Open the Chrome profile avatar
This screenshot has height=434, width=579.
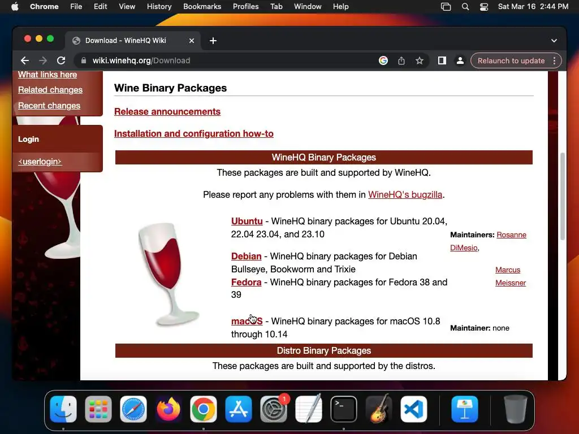pyautogui.click(x=460, y=60)
